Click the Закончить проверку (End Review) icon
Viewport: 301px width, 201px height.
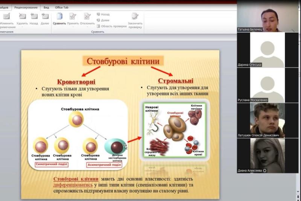pyautogui.click(x=135, y=17)
